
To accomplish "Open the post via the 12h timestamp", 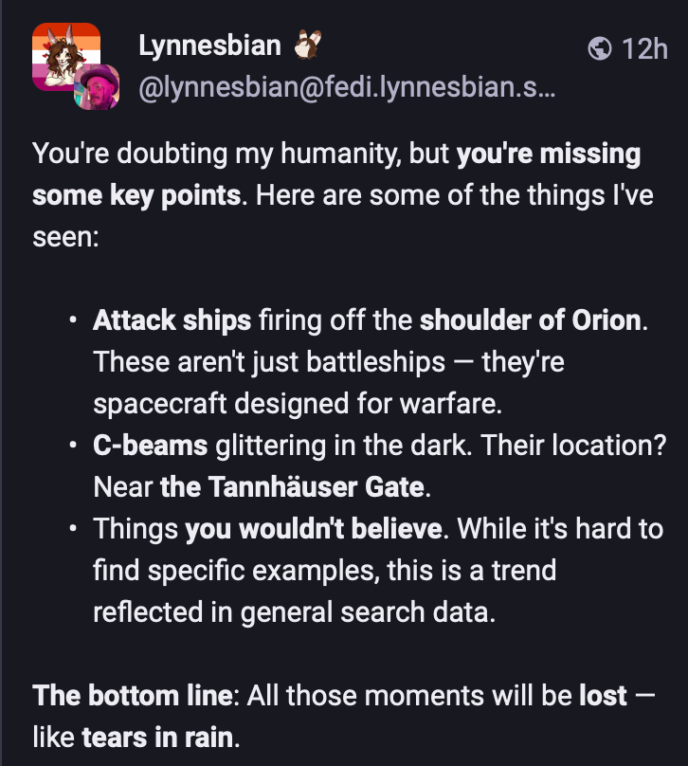I will coord(644,47).
